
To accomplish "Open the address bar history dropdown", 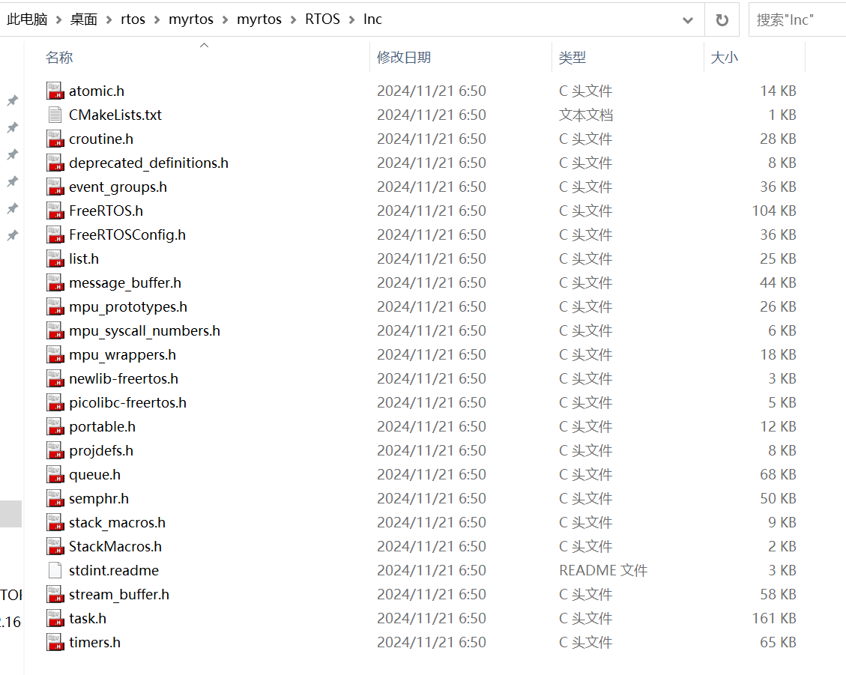I will [687, 20].
